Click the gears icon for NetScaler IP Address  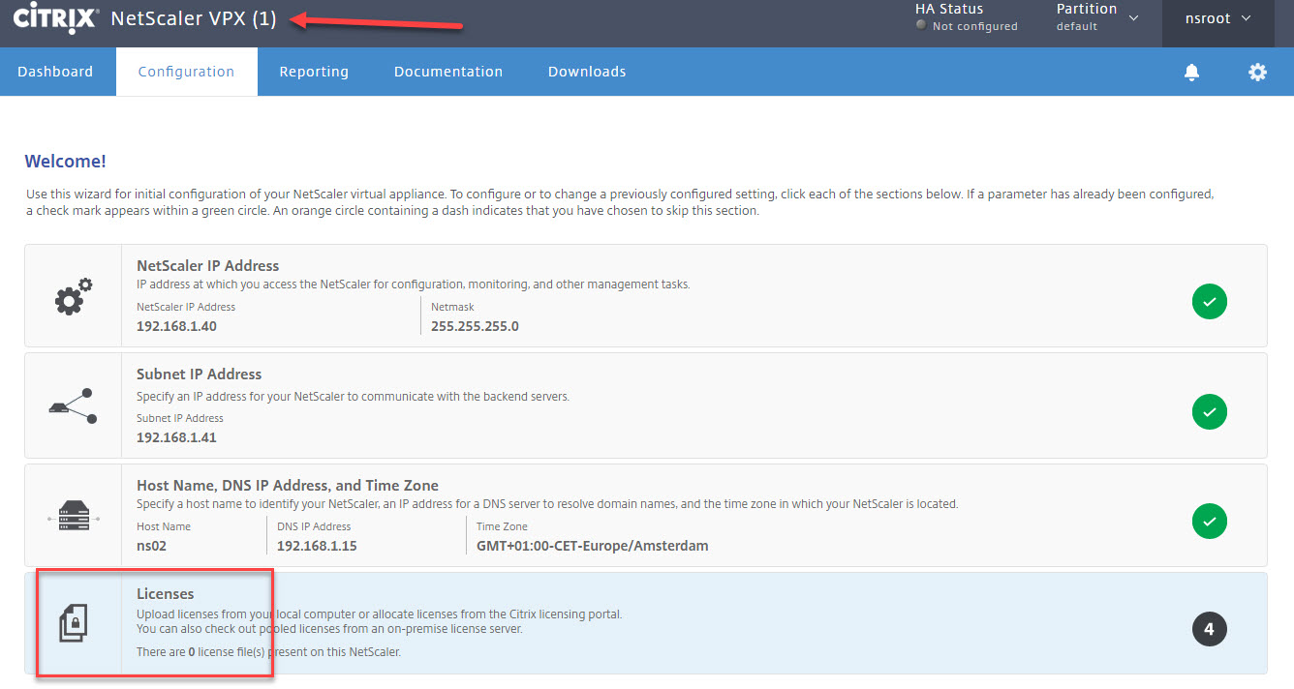coord(74,296)
